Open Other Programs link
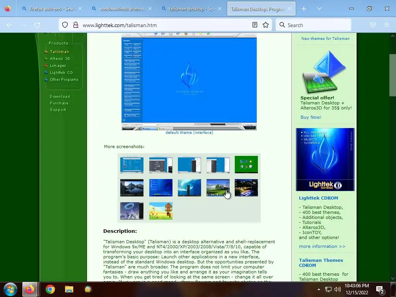396x297 pixels. point(64,80)
